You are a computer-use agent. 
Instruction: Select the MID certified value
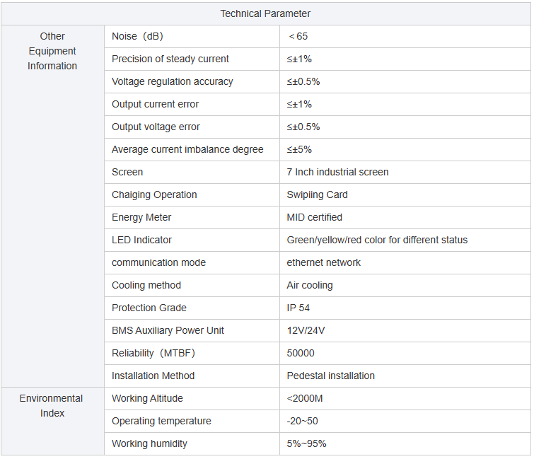click(x=314, y=217)
